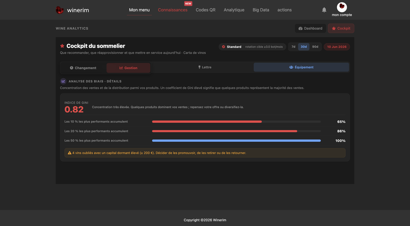The width and height of the screenshot is (410, 226).
Task: Click the 65% top-10 progress bar
Action: point(236,122)
